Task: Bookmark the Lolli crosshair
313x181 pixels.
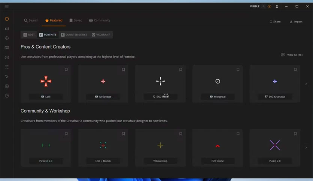Action: [66, 70]
